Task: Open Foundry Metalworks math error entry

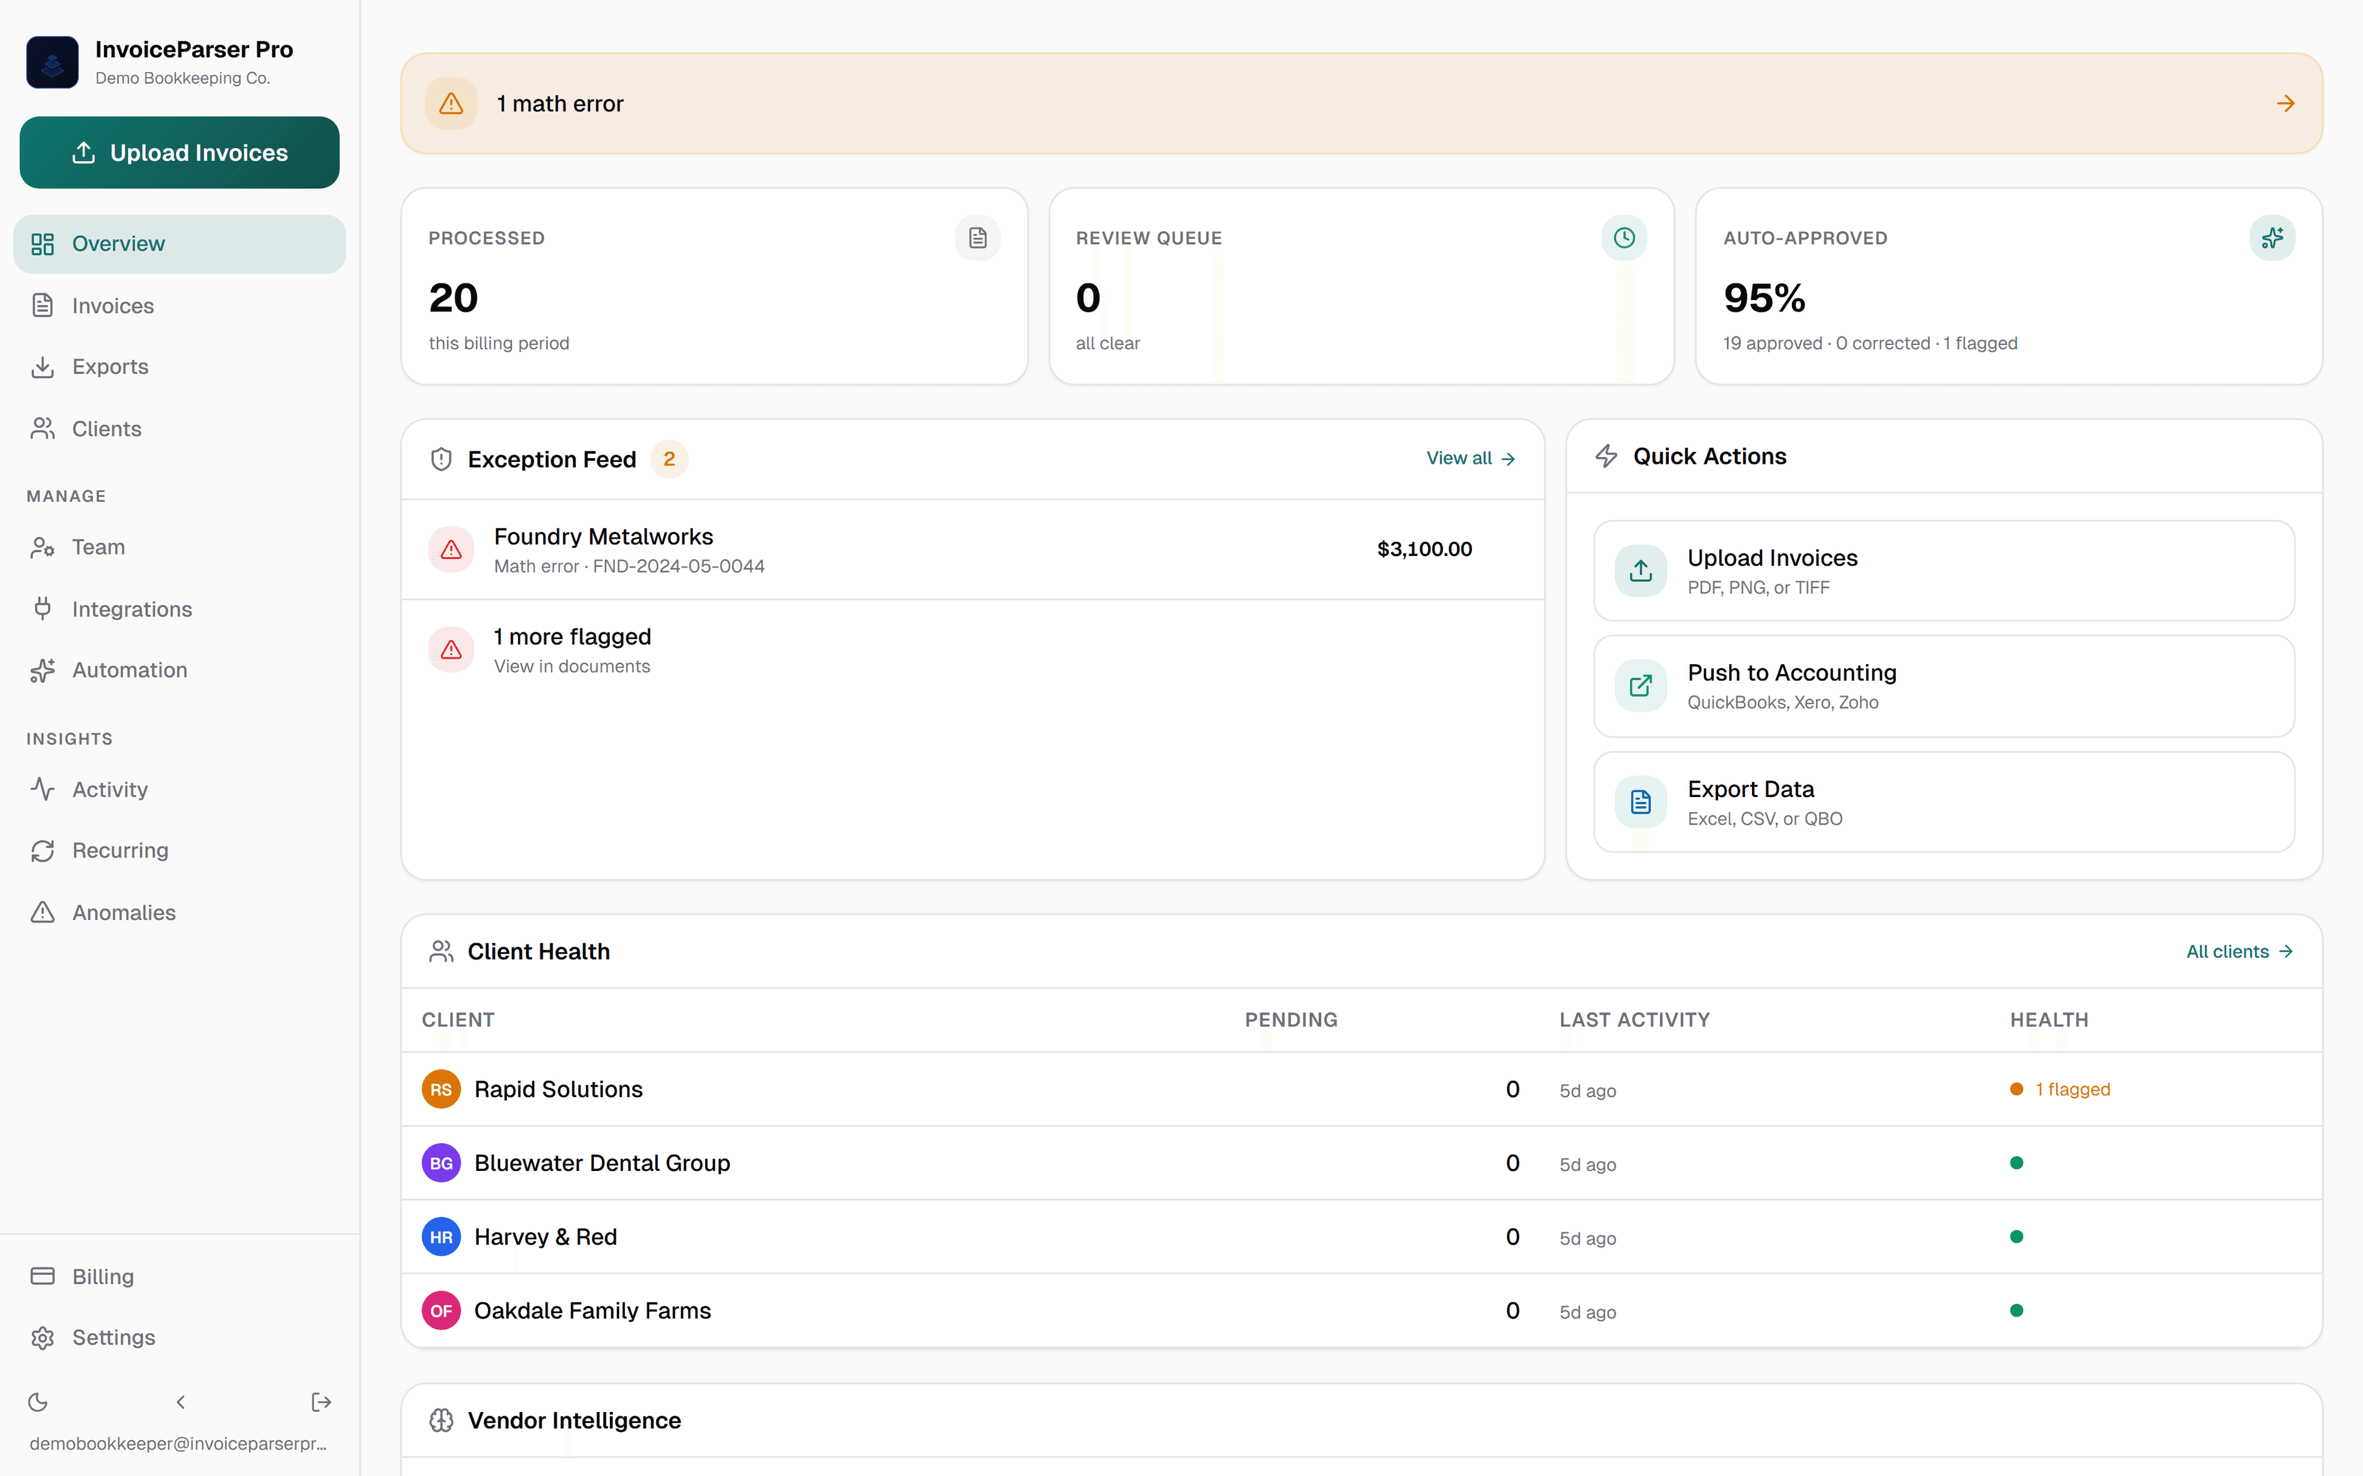Action: tap(972, 550)
